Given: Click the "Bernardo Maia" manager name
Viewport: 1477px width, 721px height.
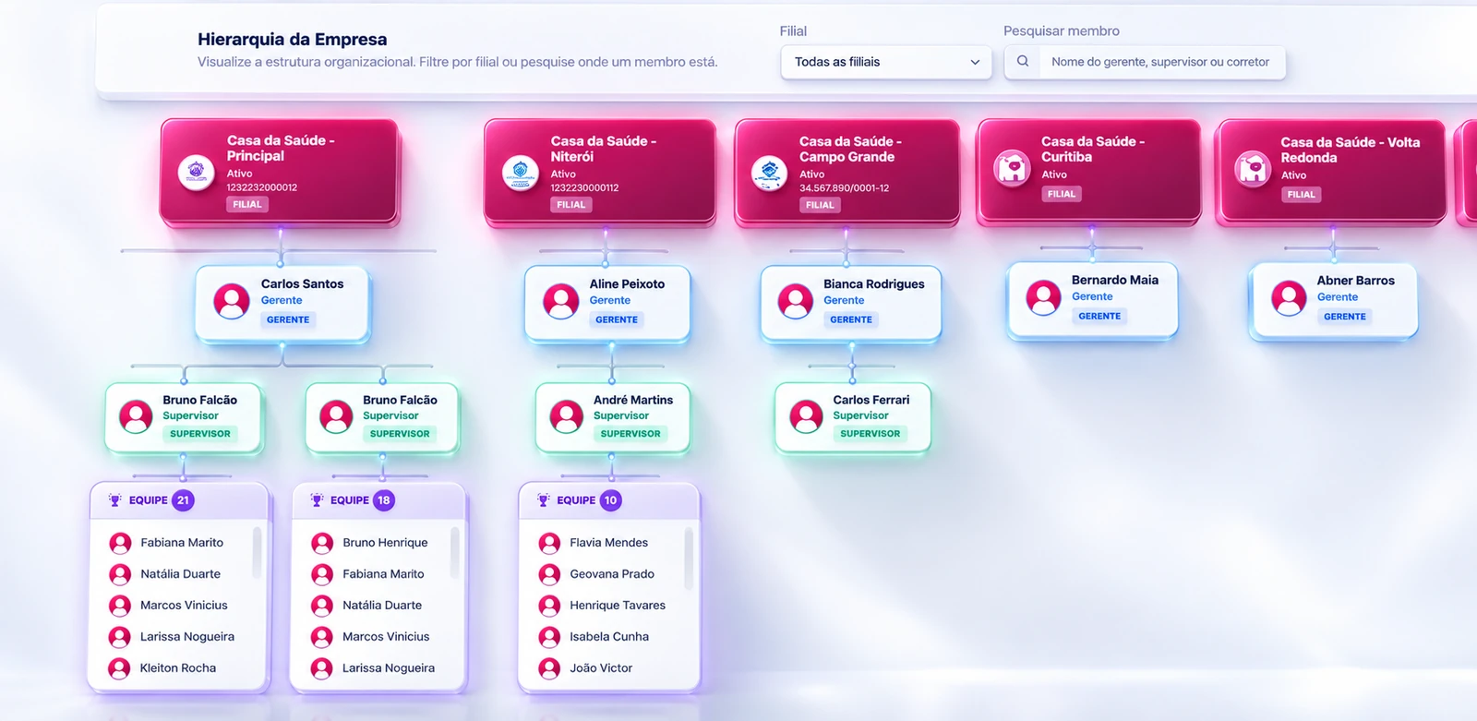Looking at the screenshot, I should tap(1115, 280).
